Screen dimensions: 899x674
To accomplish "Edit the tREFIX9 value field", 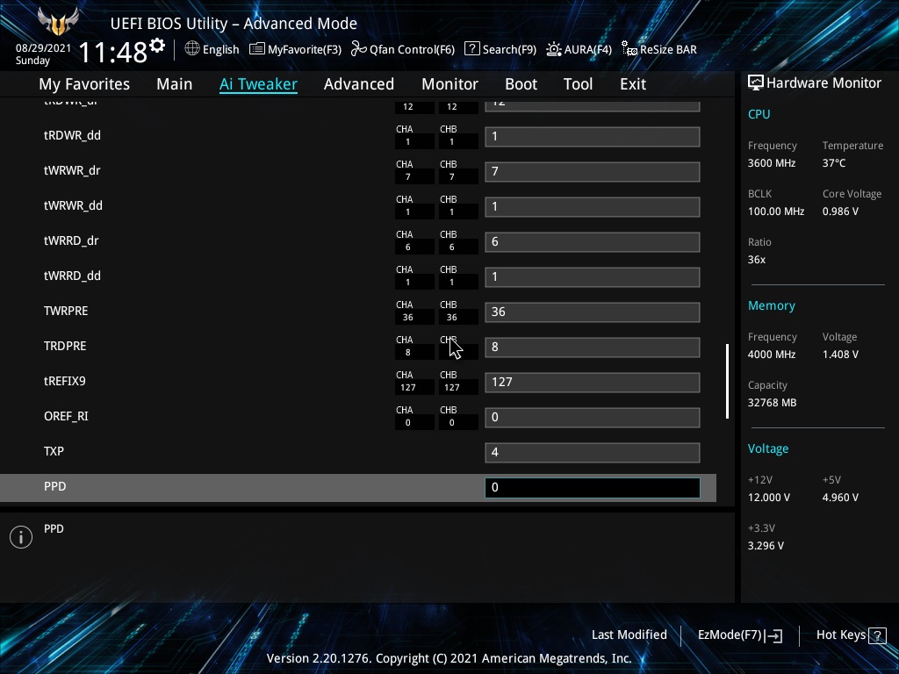I will pos(593,383).
